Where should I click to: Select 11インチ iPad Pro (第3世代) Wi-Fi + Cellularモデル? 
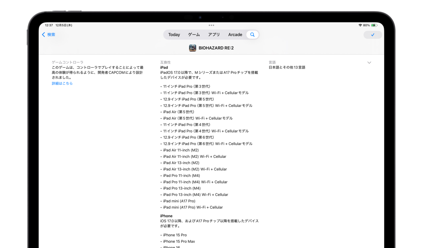[x=206, y=93]
